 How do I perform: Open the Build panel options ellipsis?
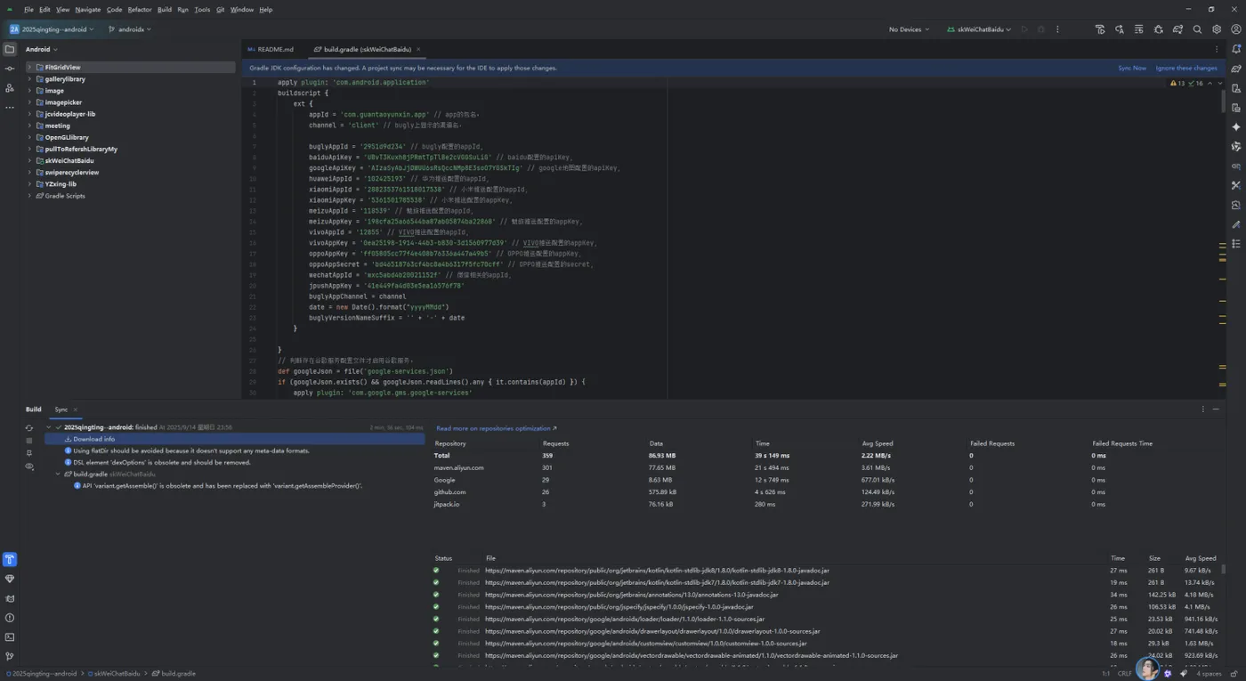point(1202,409)
